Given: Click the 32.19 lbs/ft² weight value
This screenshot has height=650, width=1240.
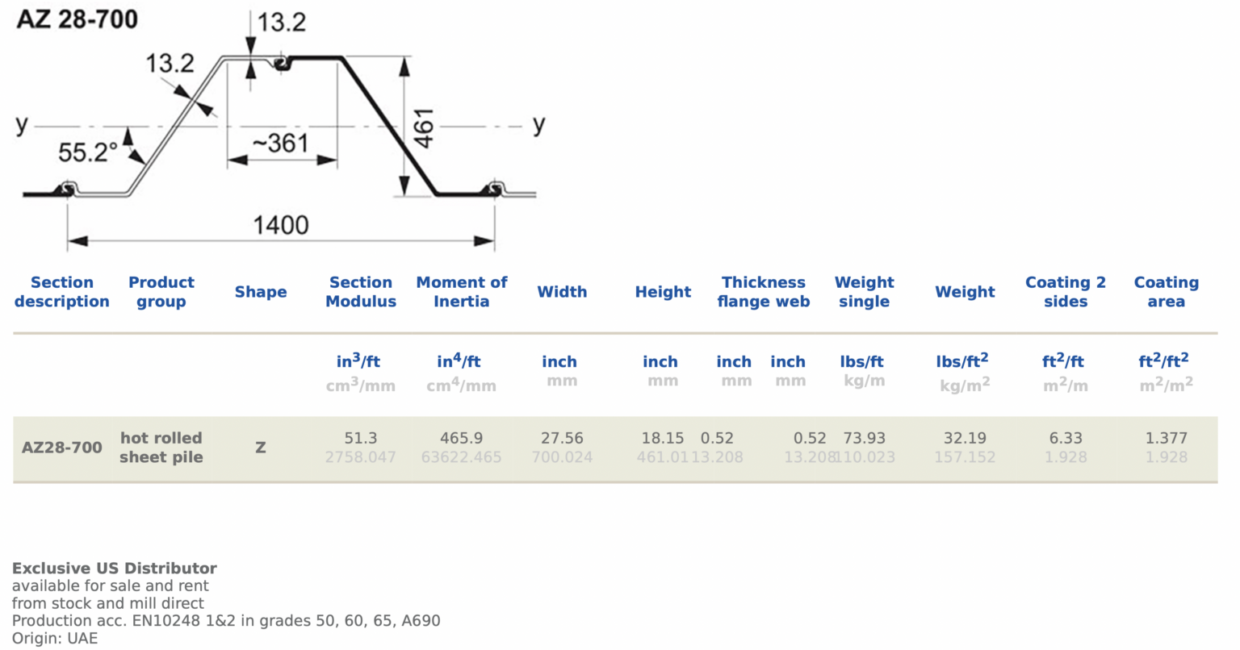Looking at the screenshot, I should click(x=965, y=438).
